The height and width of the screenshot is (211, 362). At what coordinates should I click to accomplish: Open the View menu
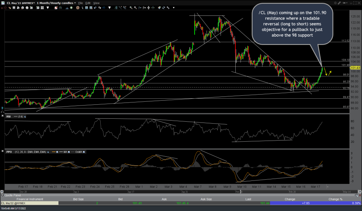(x=96, y=3)
